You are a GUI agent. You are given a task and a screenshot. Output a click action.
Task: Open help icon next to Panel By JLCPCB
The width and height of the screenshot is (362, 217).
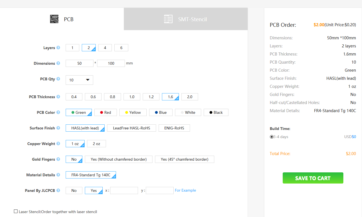click(58, 191)
